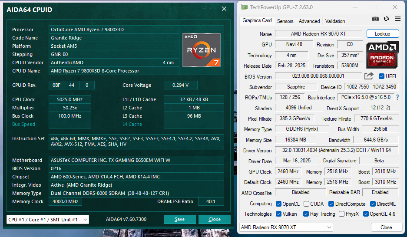This screenshot has height=237, width=407.
Task: Click the GPU-Z refresh icon
Action: [386, 19]
